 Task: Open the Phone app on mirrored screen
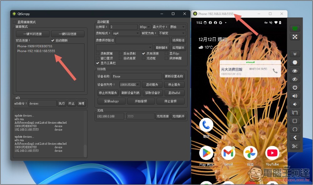(206, 125)
